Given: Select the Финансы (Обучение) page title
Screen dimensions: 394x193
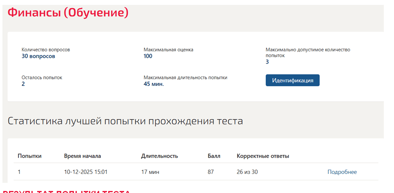Looking at the screenshot, I should (x=68, y=13).
